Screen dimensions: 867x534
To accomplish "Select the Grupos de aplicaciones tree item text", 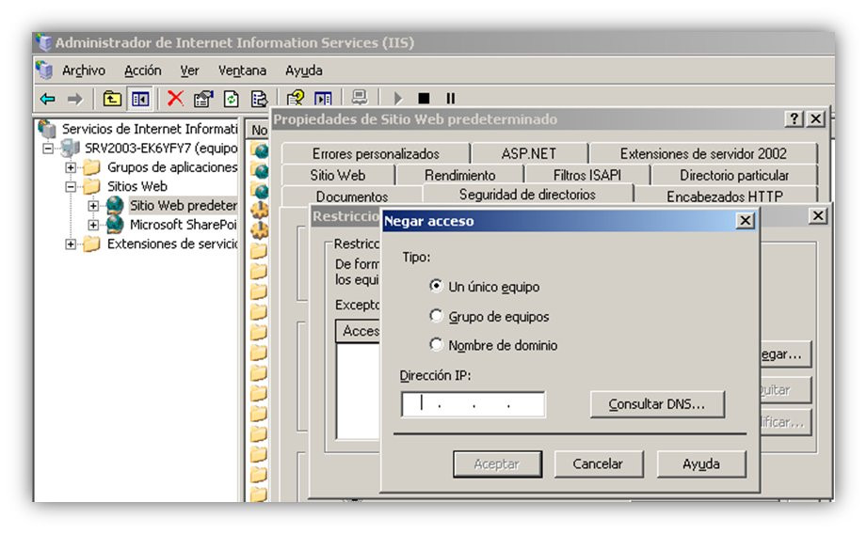I will (x=172, y=166).
